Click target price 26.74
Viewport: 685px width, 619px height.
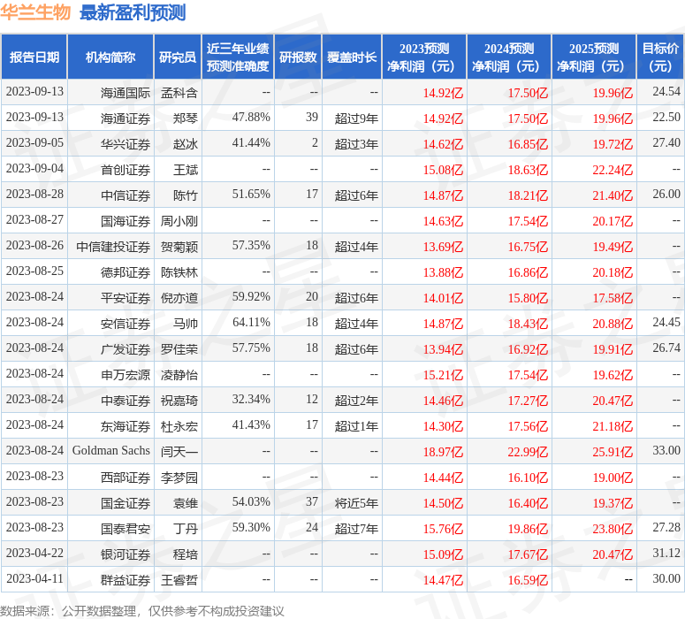tap(666, 348)
